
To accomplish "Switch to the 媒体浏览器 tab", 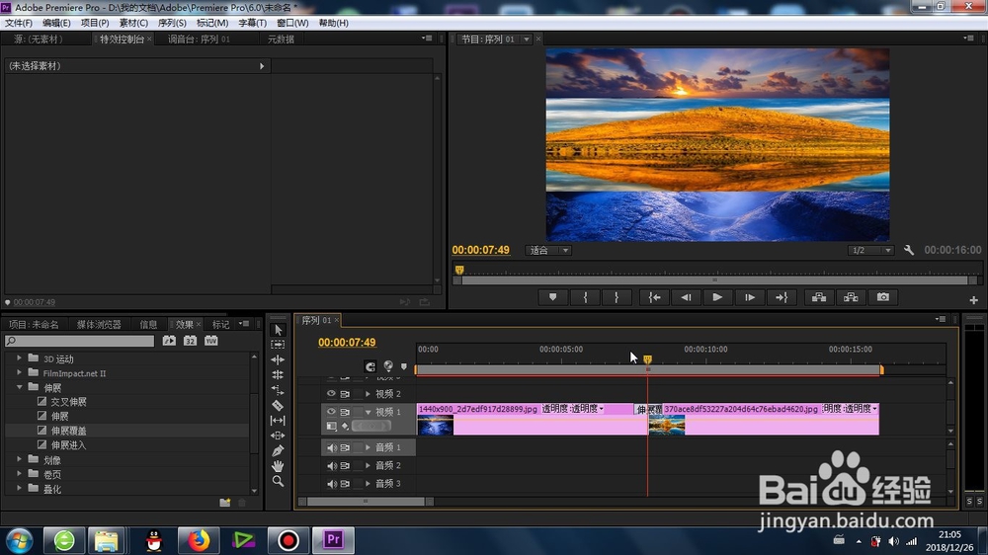I will (99, 325).
